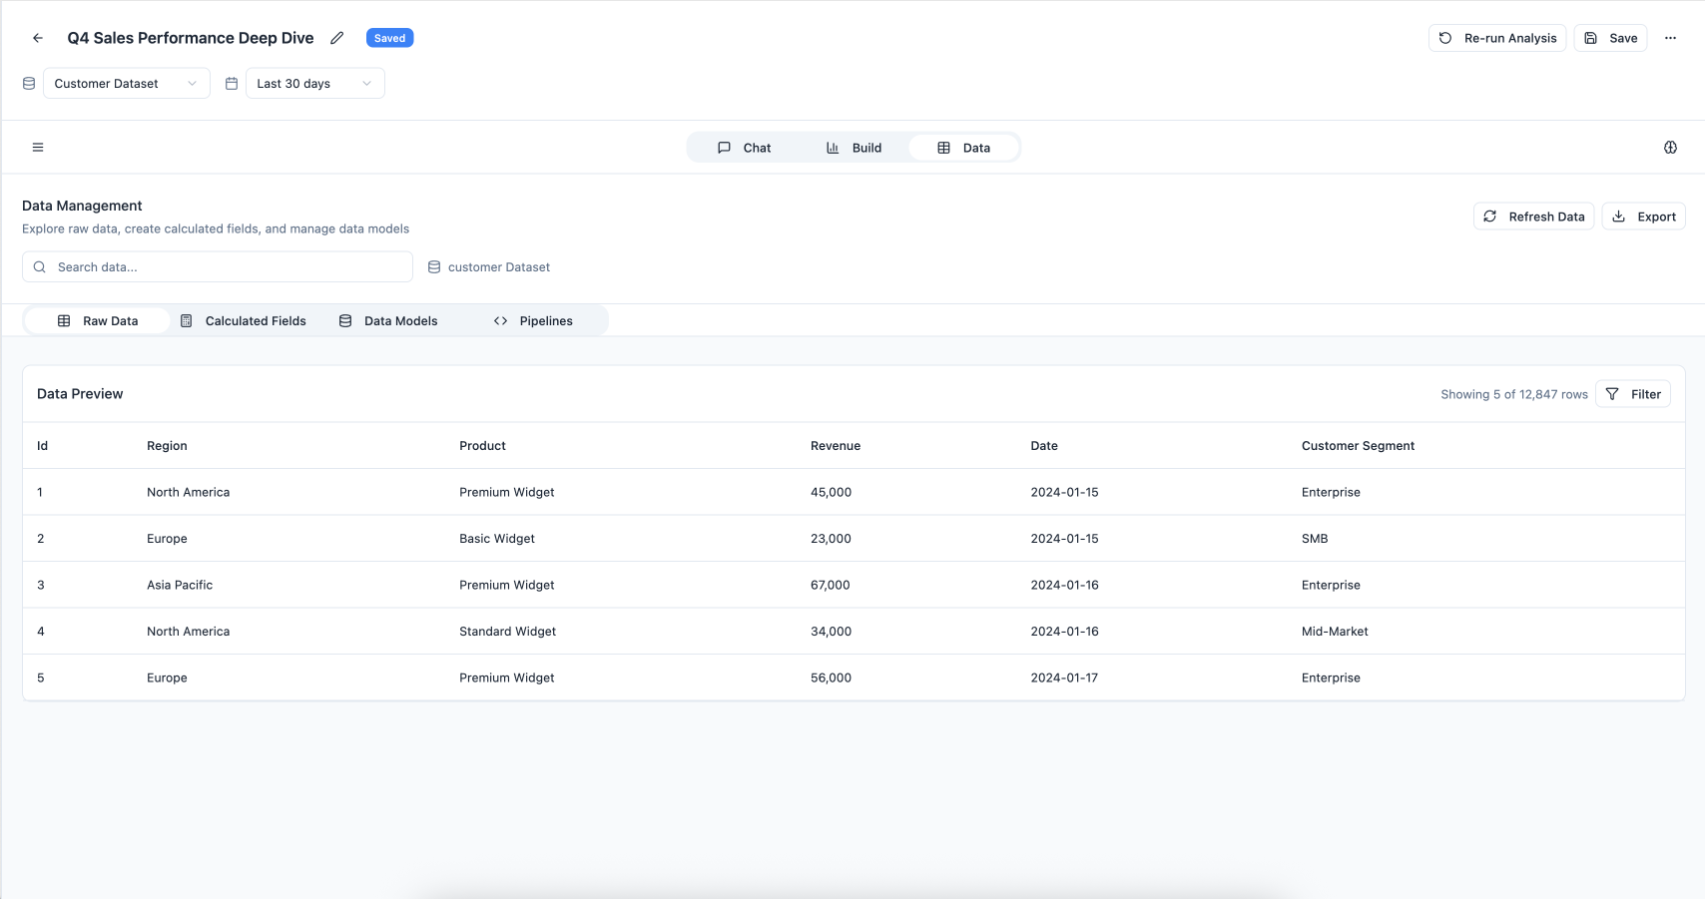Go to the Pipelines tab

[x=533, y=321]
